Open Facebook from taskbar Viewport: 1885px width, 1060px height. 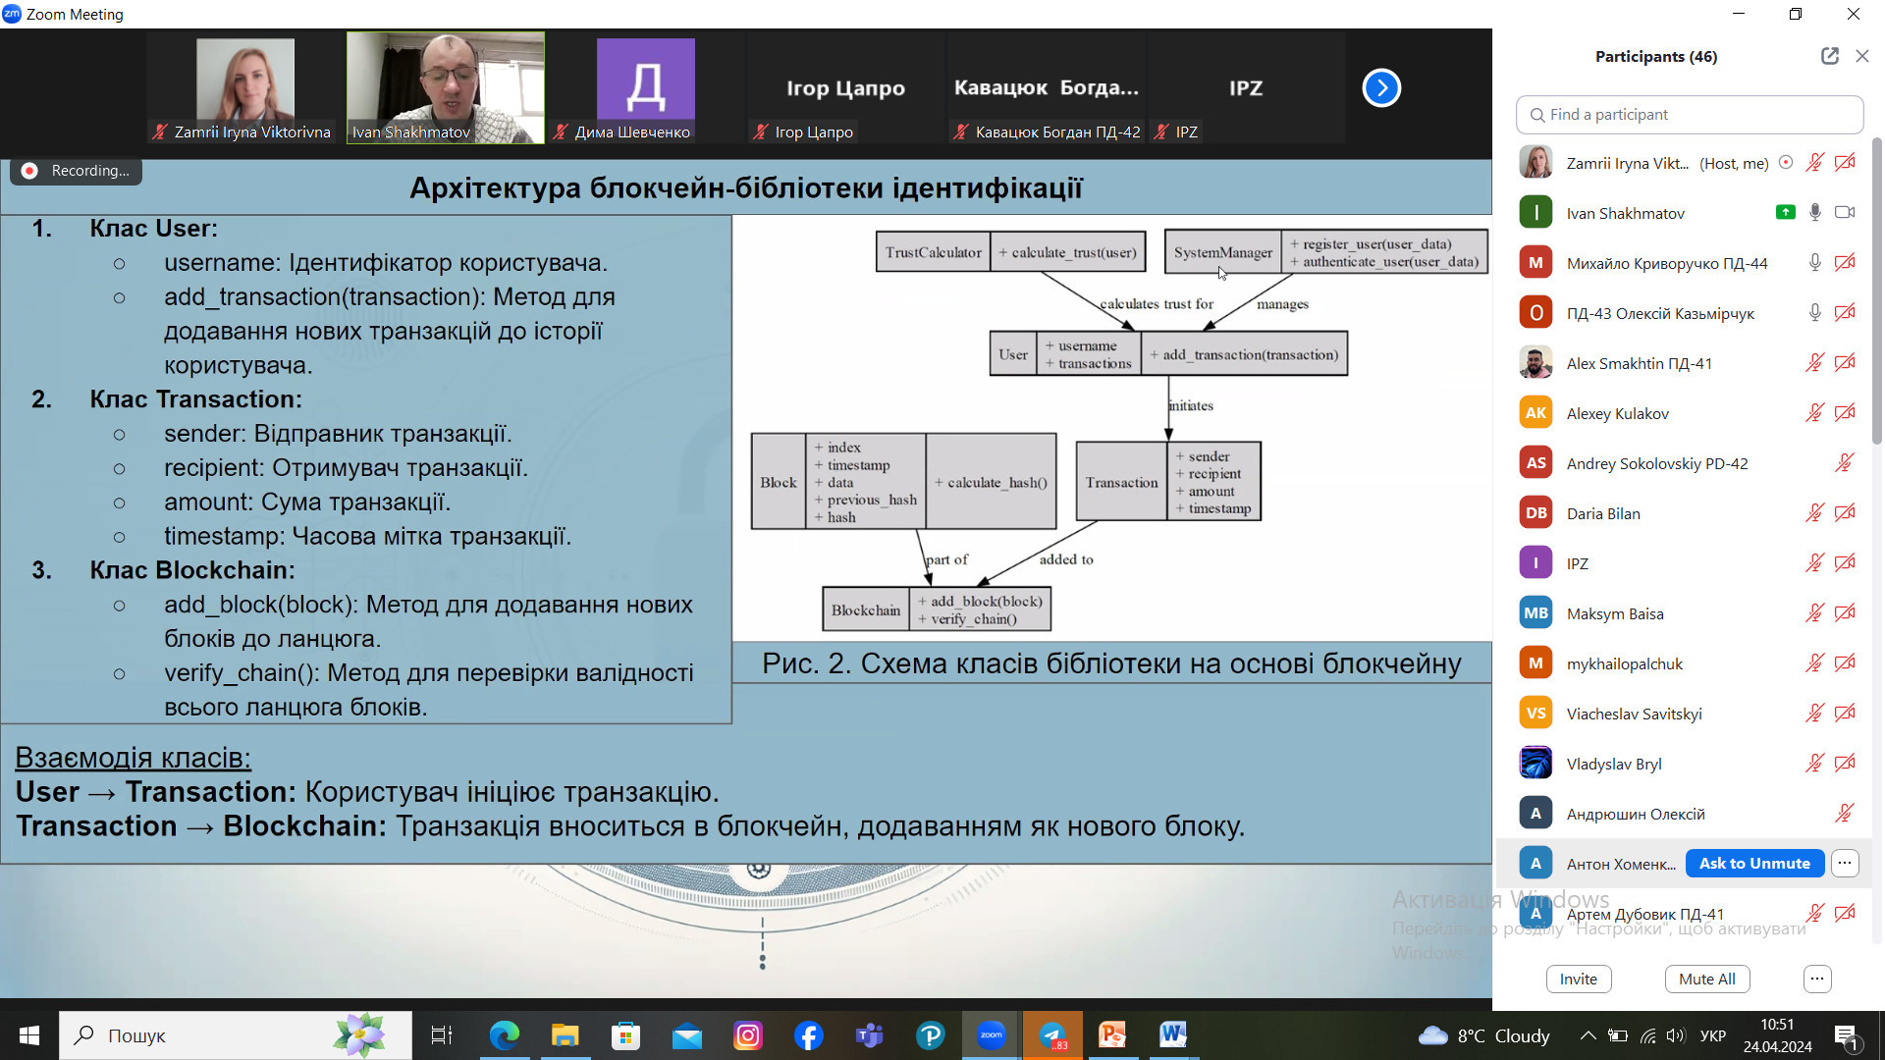pyautogui.click(x=808, y=1035)
